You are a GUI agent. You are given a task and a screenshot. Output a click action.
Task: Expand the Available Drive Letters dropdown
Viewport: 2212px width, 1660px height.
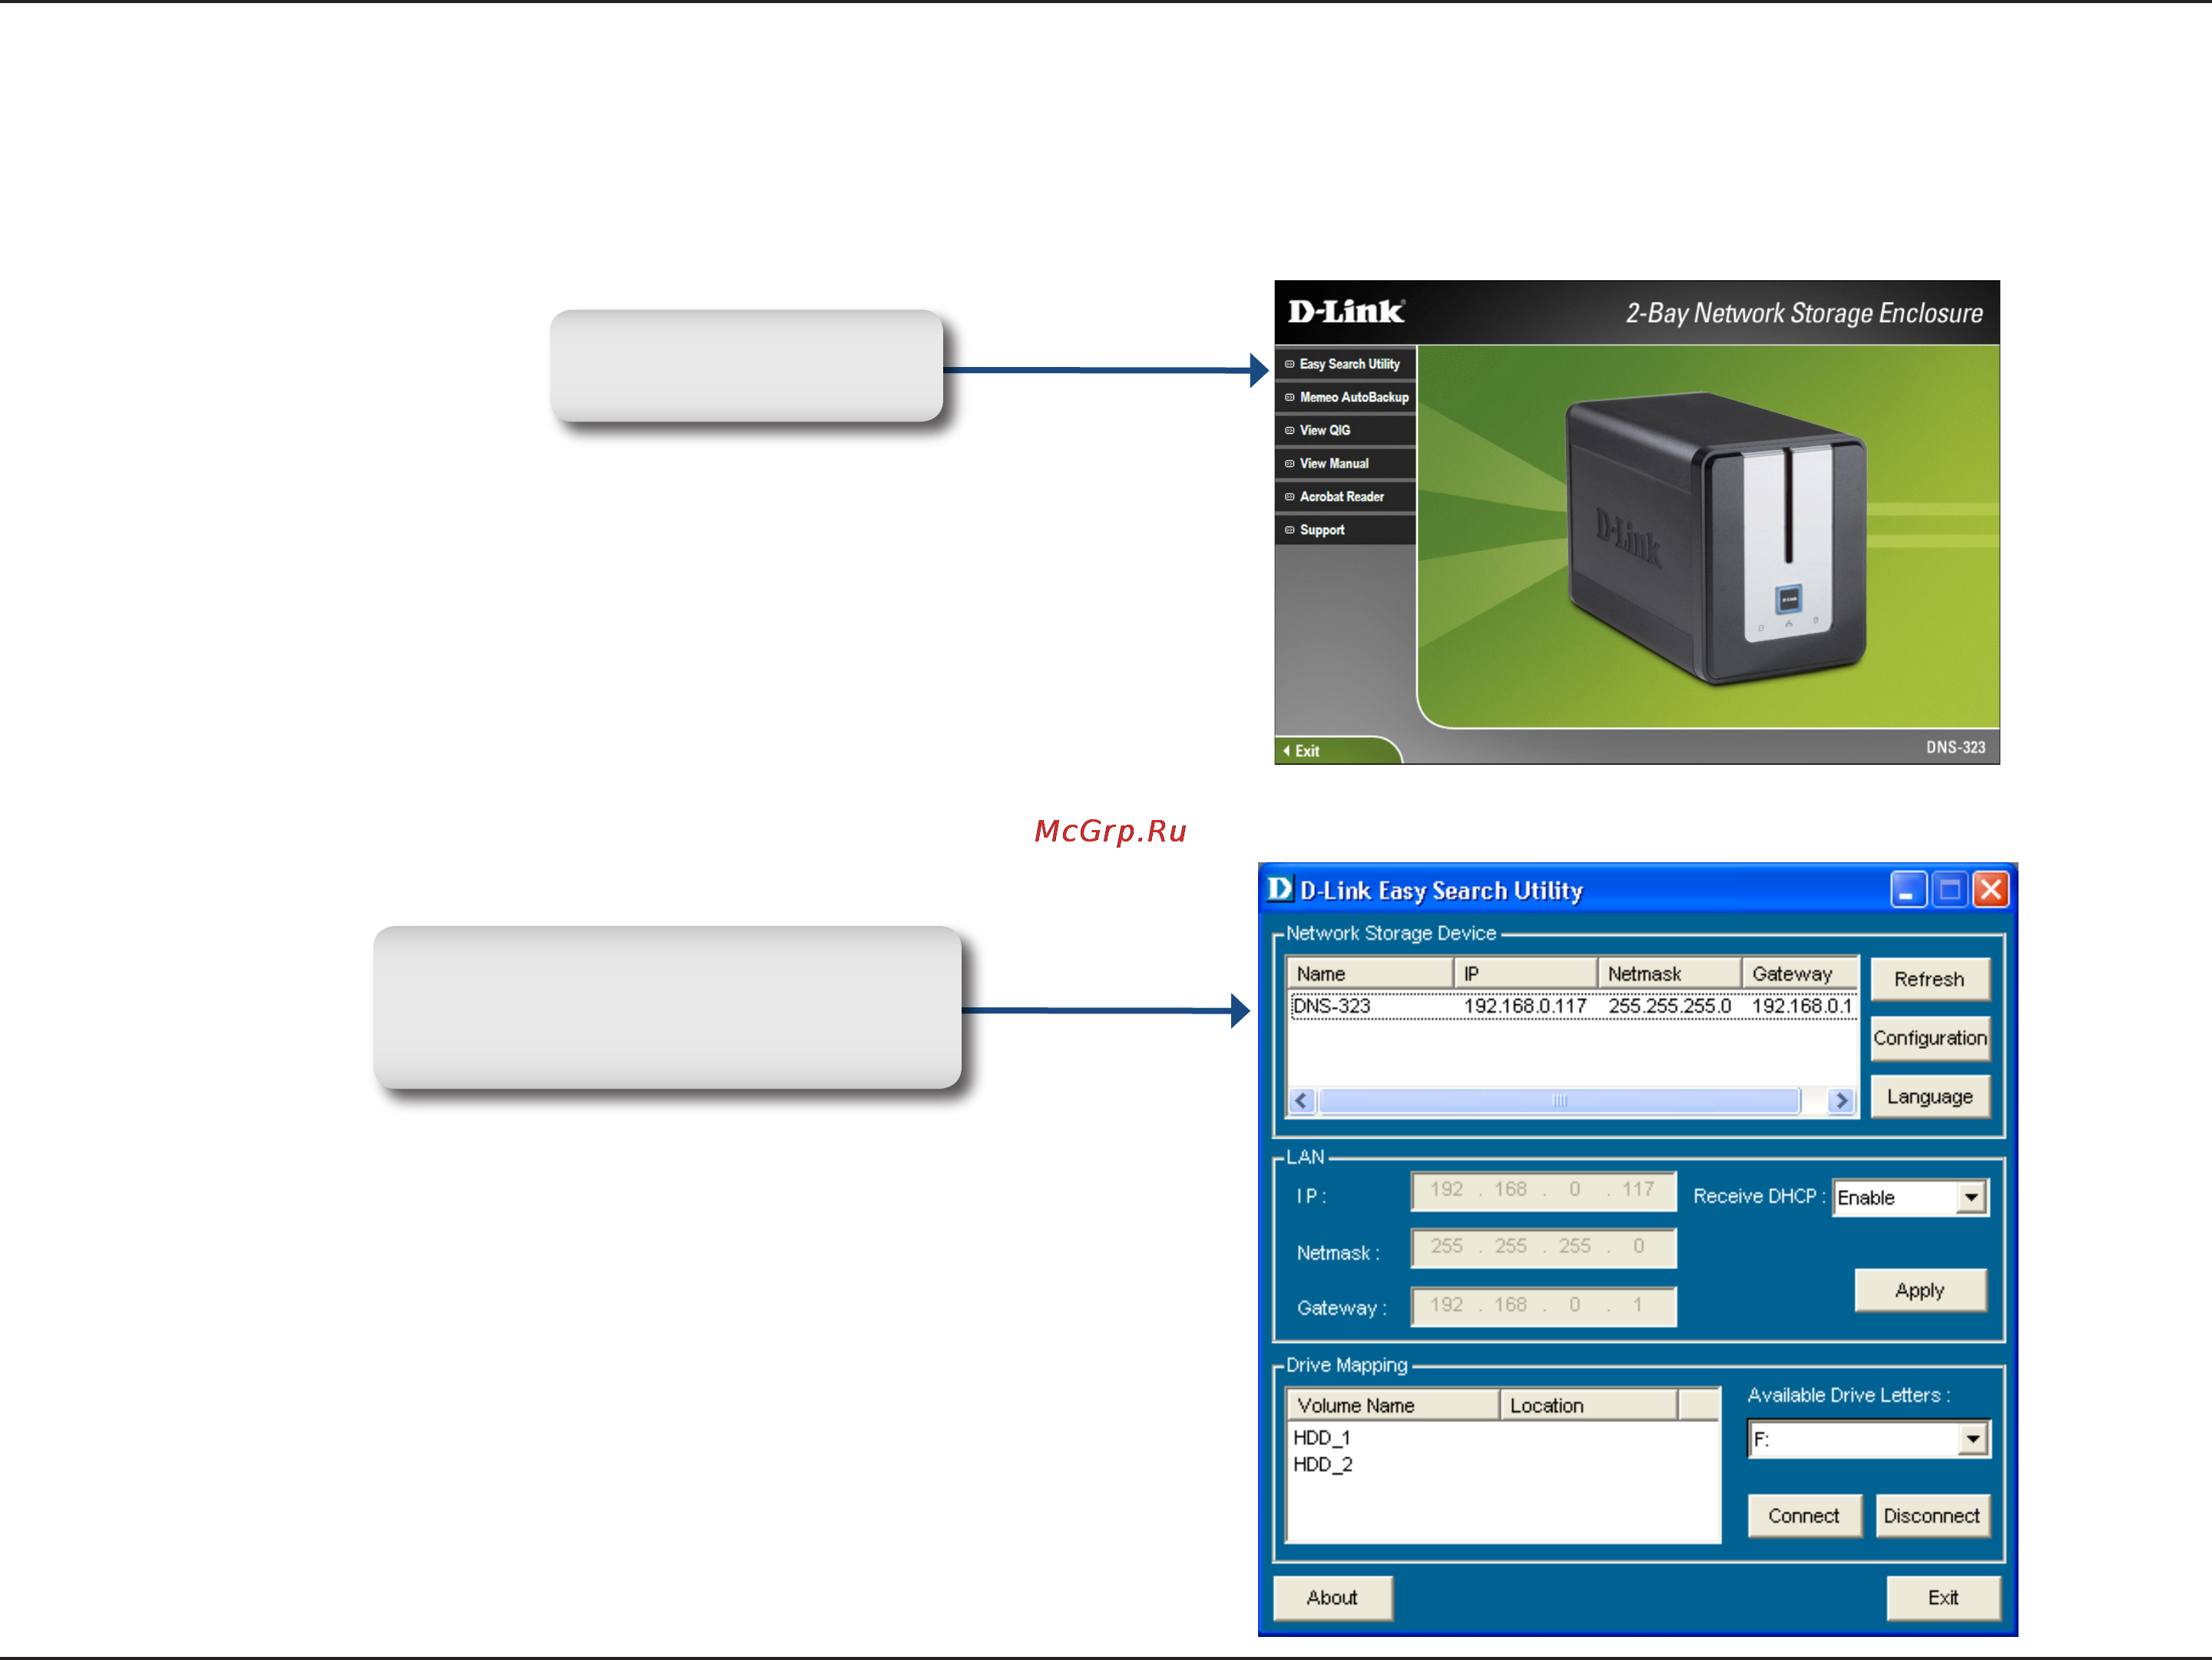click(x=1972, y=1439)
